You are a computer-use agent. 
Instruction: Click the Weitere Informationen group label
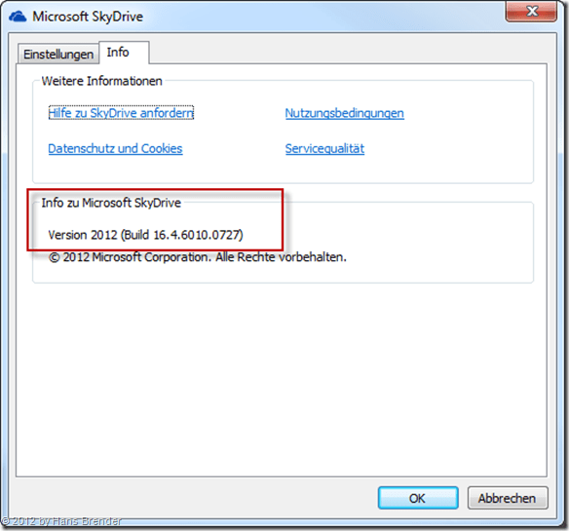(101, 81)
